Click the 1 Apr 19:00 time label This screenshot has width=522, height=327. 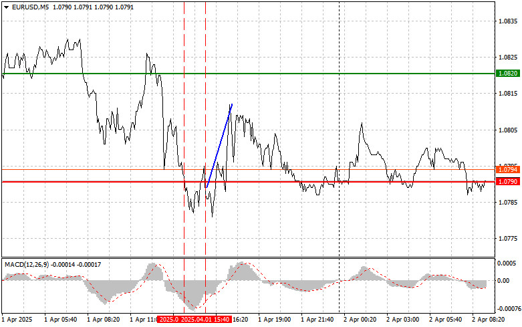point(274,320)
